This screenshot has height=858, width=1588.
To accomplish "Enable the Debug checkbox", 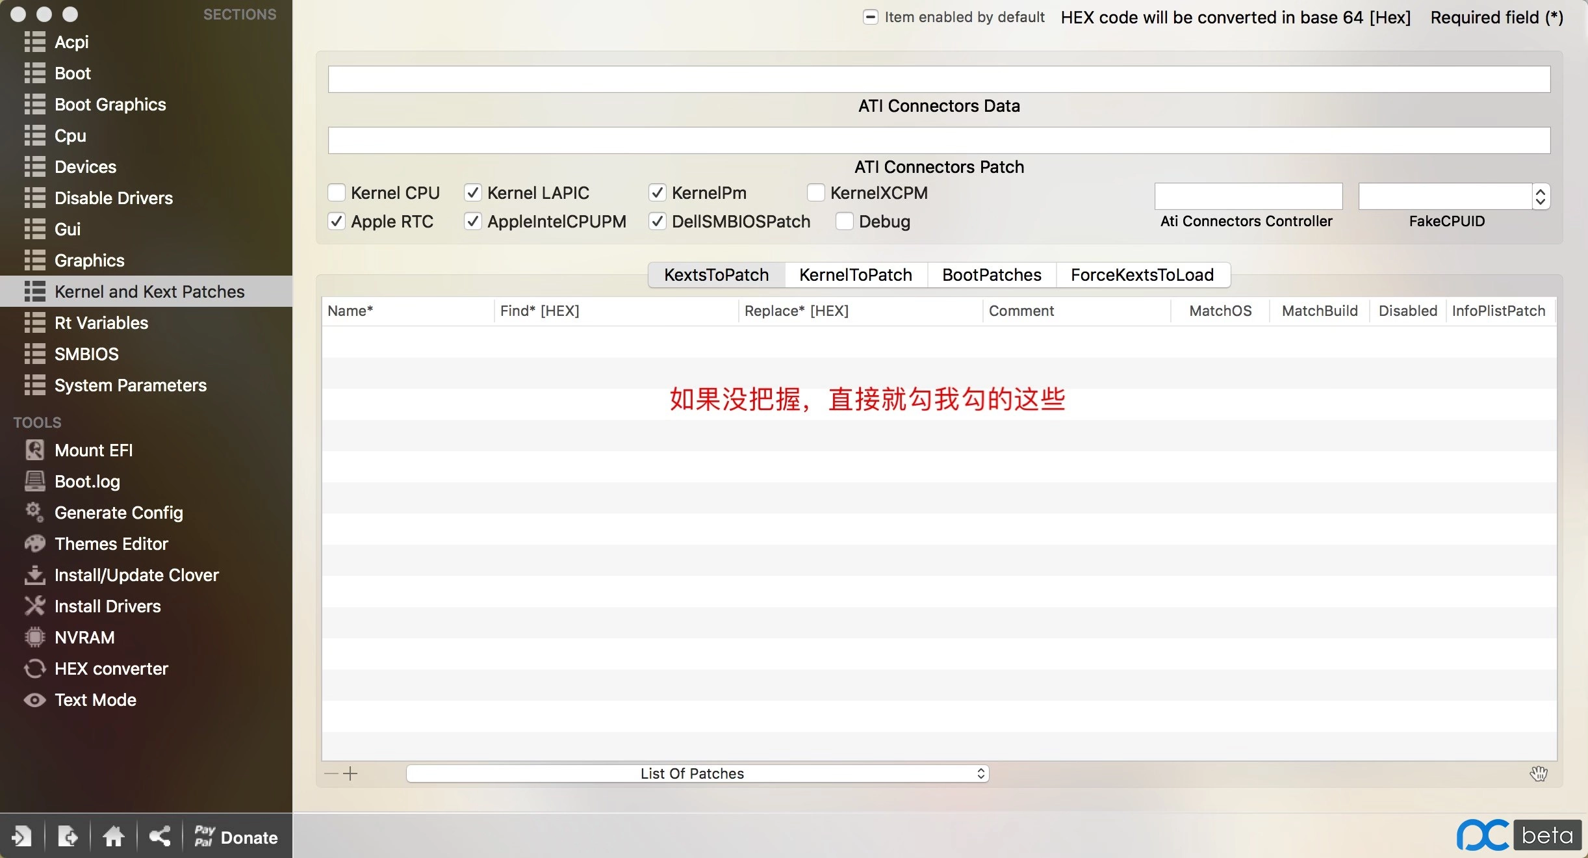I will click(845, 221).
